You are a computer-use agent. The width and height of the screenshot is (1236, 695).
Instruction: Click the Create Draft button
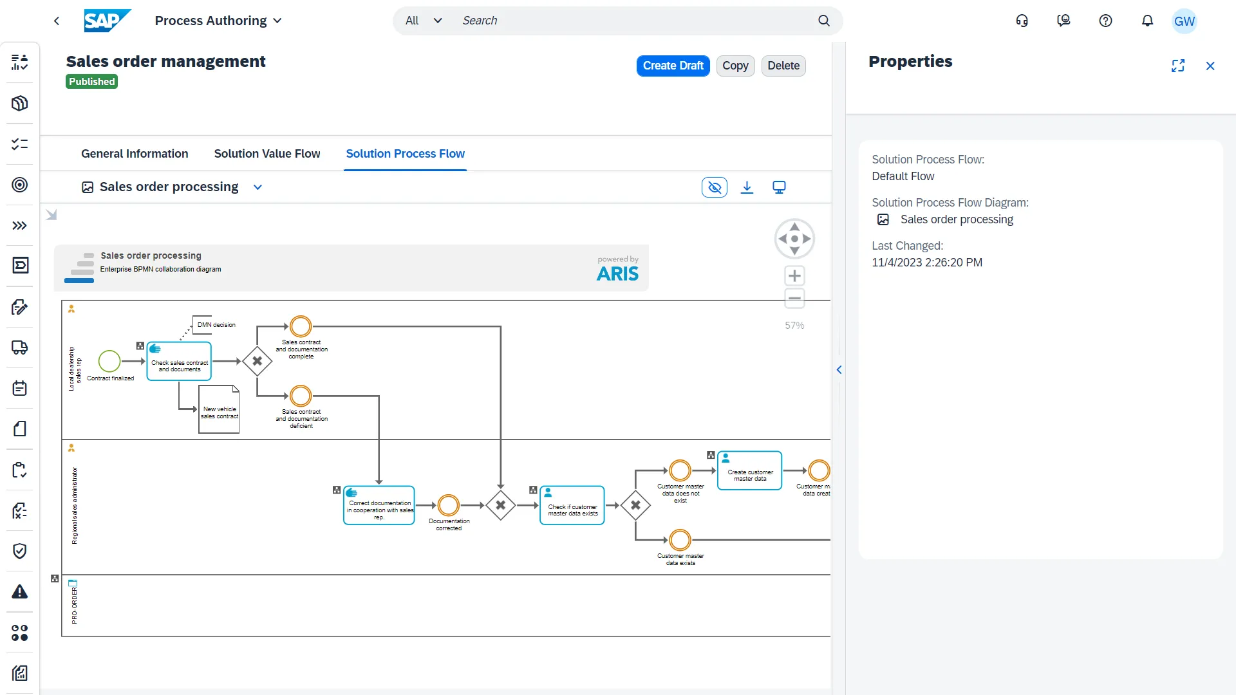click(673, 66)
